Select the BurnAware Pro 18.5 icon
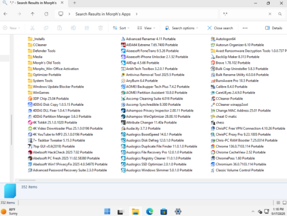Image resolution: width=287 pixels, height=216 pixels. pos(213,81)
